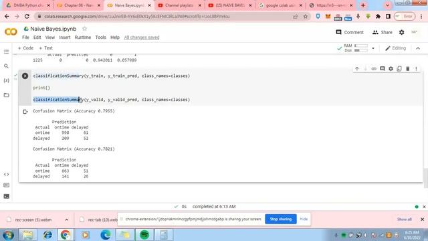
Task: Switch to the Channel playlists tab
Action: tap(179, 5)
